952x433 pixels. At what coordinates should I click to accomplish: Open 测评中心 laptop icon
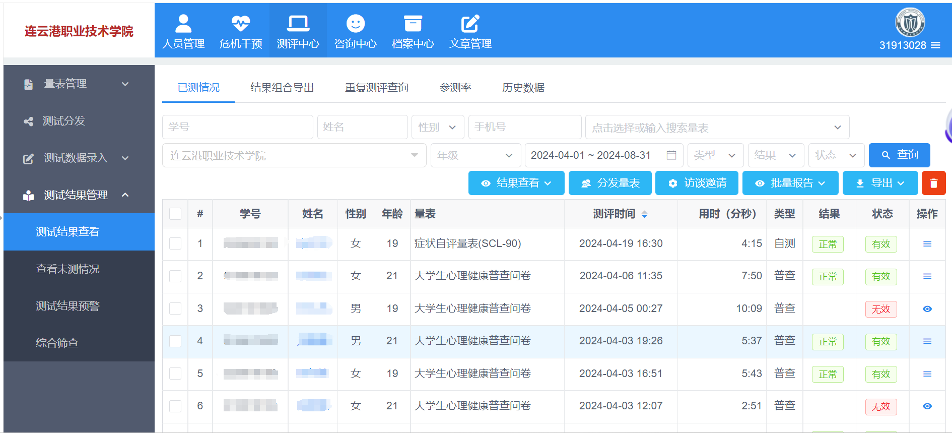298,23
